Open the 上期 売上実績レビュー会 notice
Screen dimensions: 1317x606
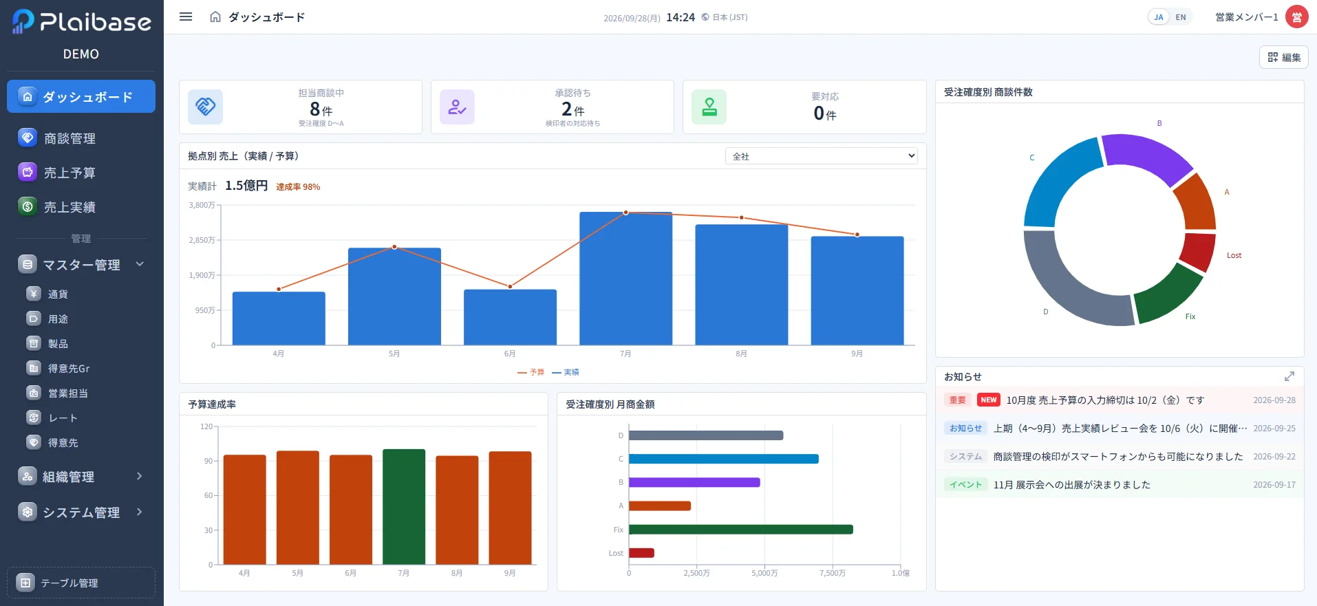point(1120,428)
